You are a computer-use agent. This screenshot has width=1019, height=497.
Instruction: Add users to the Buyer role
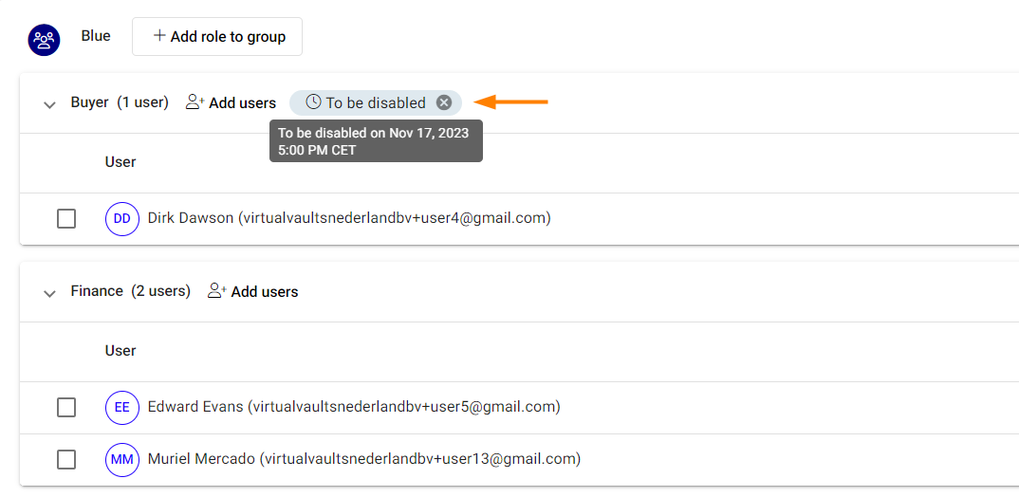pyautogui.click(x=231, y=102)
